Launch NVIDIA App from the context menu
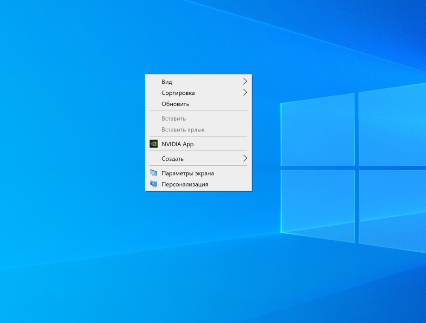The image size is (426, 323). (177, 144)
